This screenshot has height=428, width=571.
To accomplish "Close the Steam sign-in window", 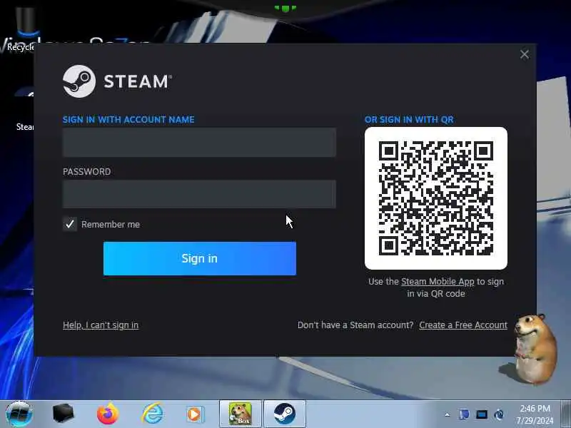I will click(x=525, y=55).
